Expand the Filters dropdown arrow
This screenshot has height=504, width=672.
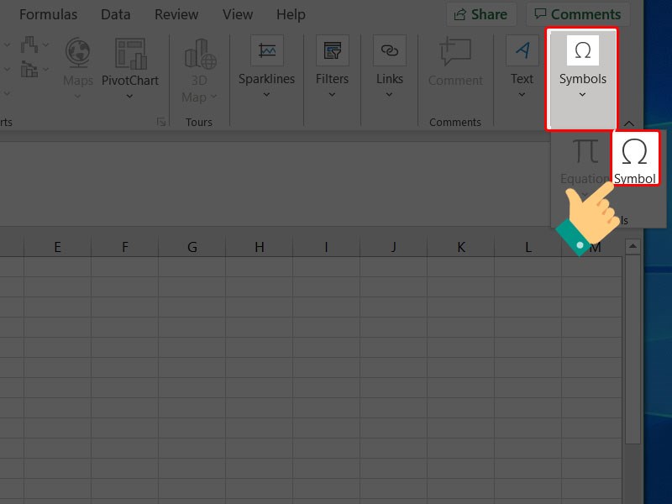point(332,94)
